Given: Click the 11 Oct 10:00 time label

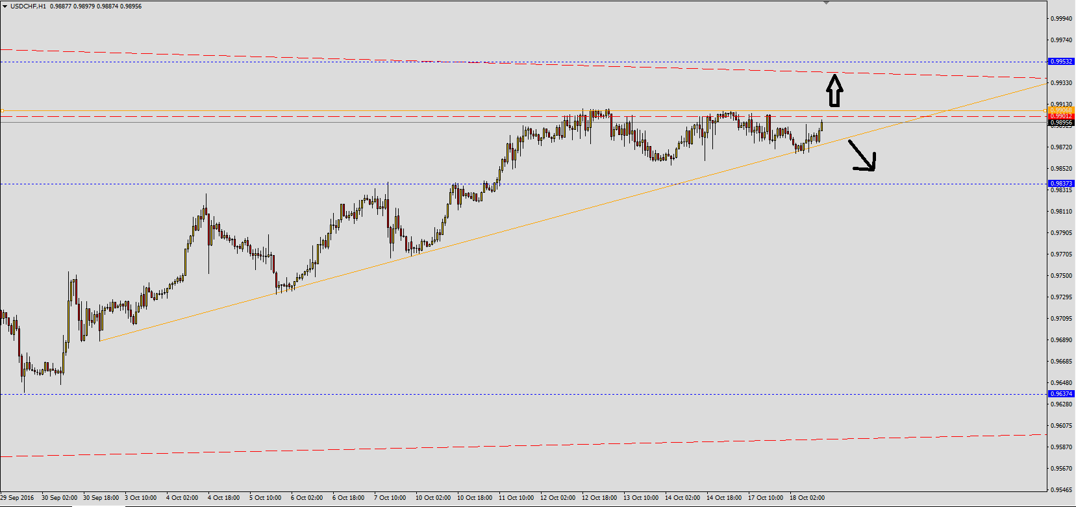Looking at the screenshot, I should 516,498.
